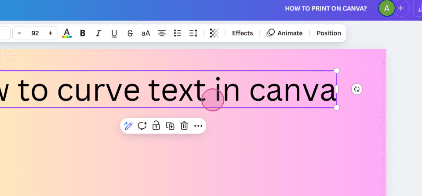Screen dimensions: 422x196
Task: Toggle bulleted list
Action: click(x=177, y=33)
